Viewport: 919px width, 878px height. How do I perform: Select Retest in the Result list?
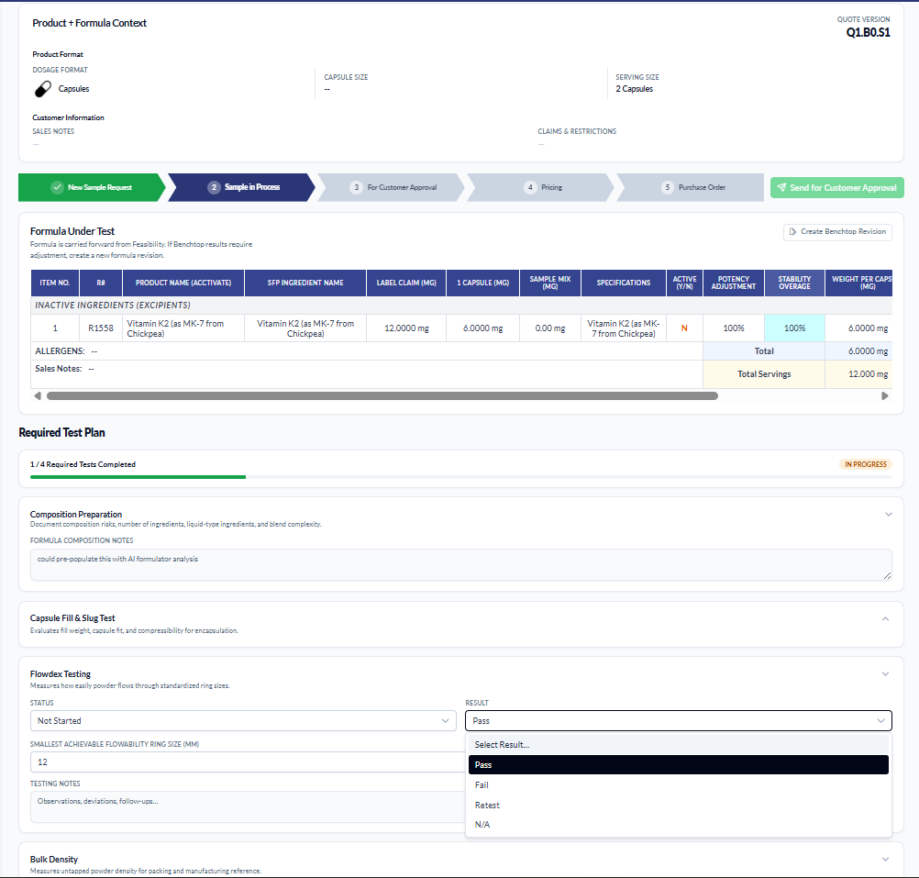pos(679,806)
